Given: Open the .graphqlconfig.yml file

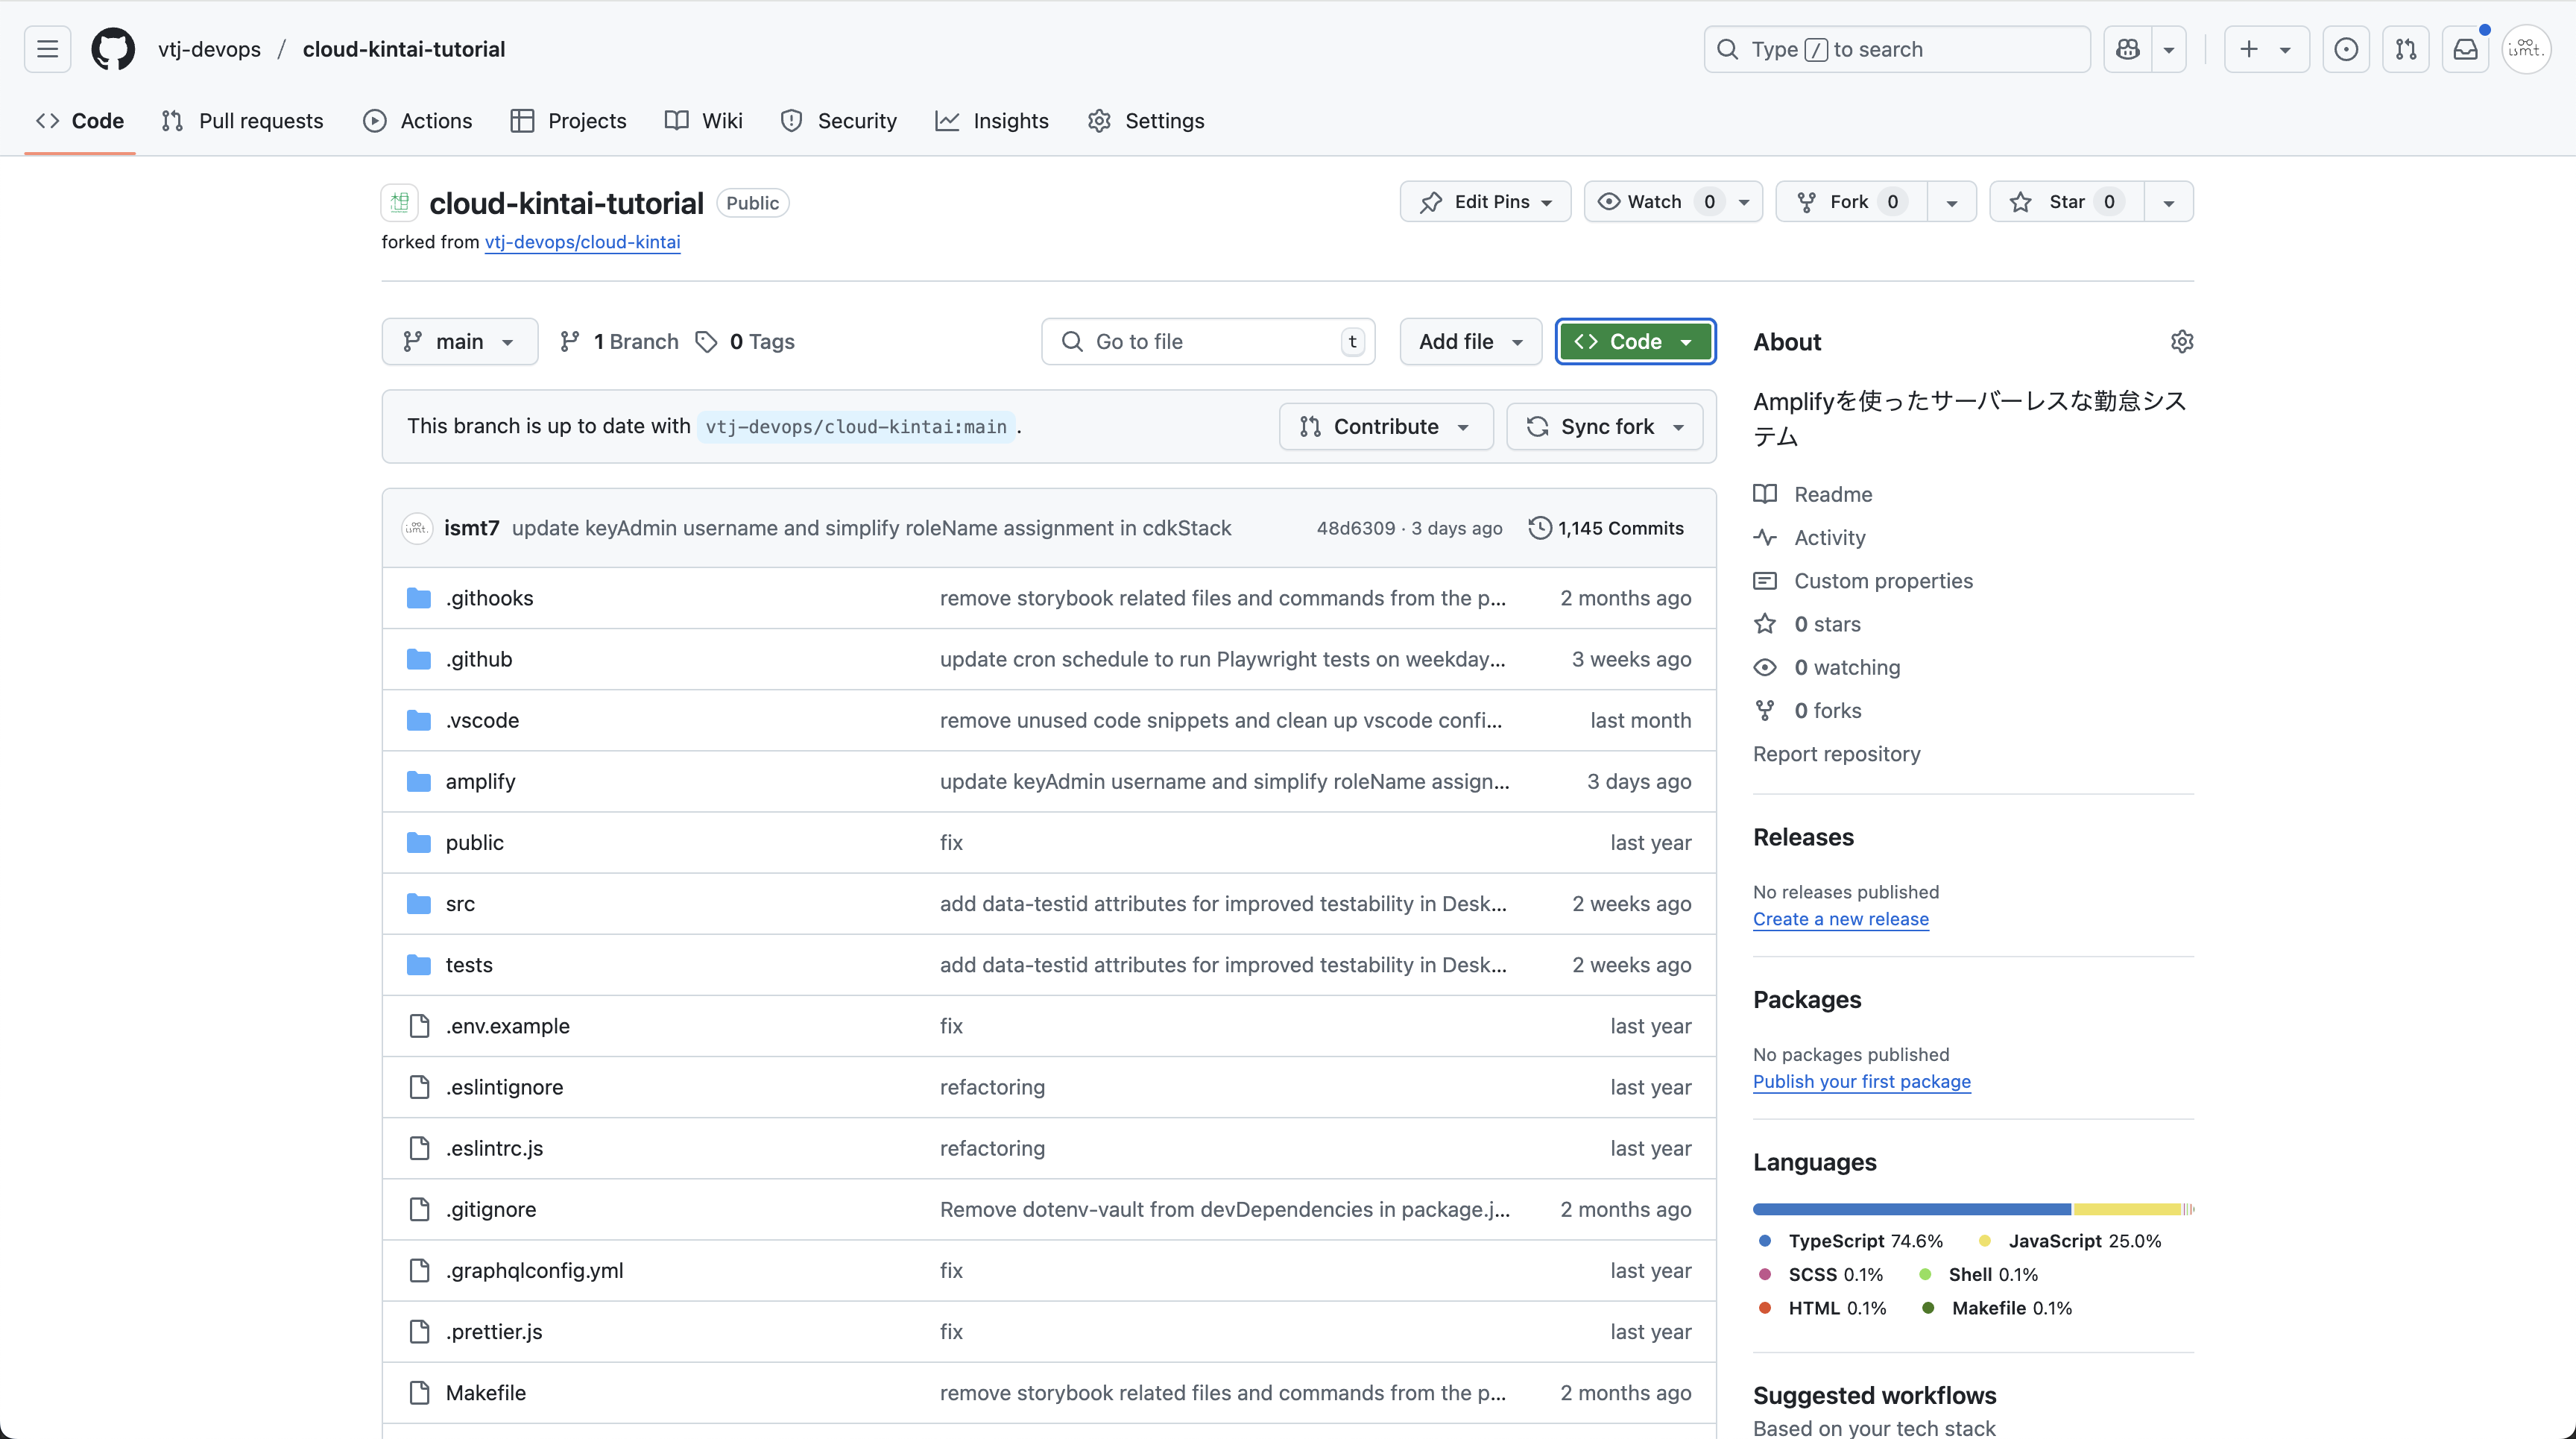Looking at the screenshot, I should (x=534, y=1270).
